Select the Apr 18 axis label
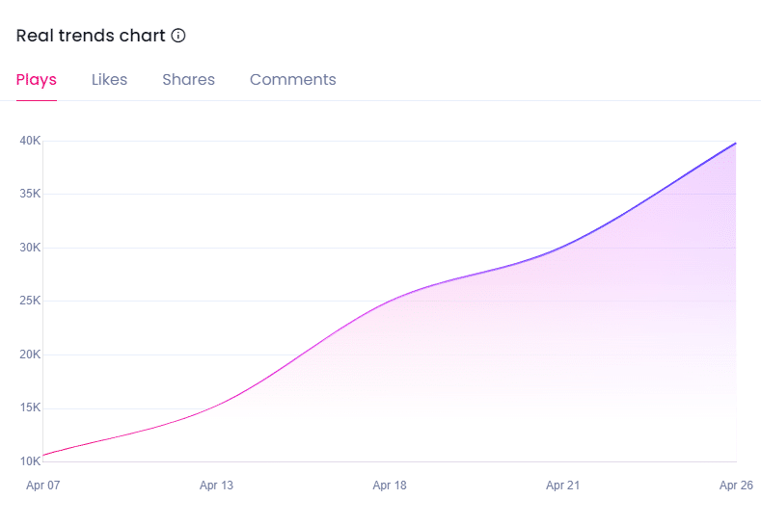This screenshot has height=525, width=761. point(390,486)
